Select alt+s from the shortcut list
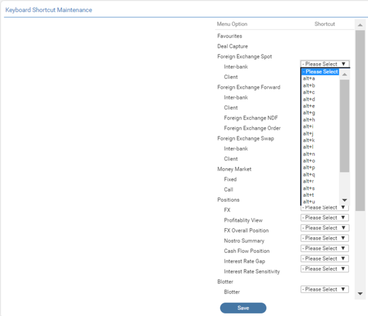This screenshot has width=368, height=316. 309,188
